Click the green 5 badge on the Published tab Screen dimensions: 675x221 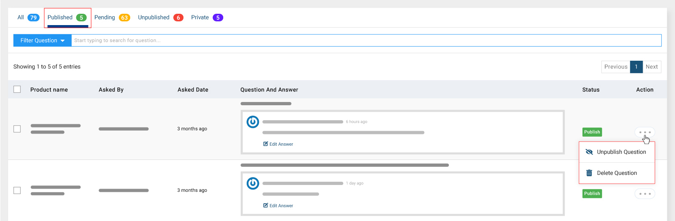click(x=81, y=17)
